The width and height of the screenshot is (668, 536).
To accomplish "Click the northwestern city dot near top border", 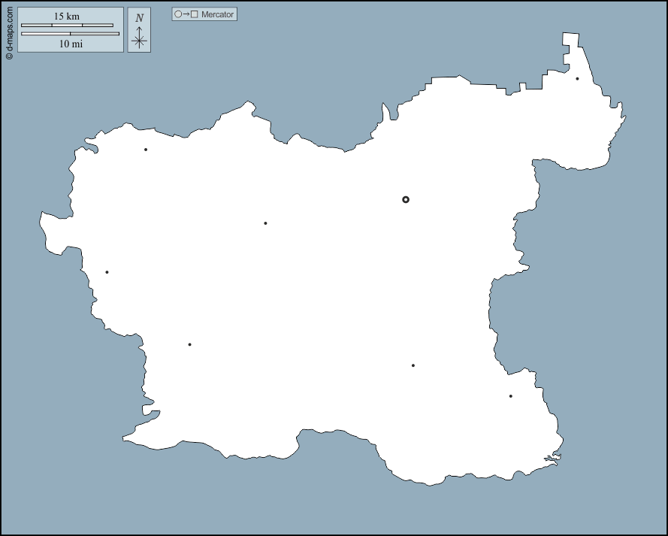I will pyautogui.click(x=146, y=150).
